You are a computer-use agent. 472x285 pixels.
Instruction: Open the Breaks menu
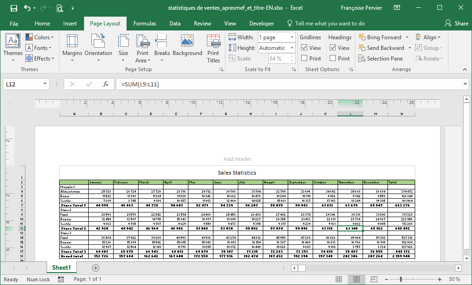click(x=162, y=48)
